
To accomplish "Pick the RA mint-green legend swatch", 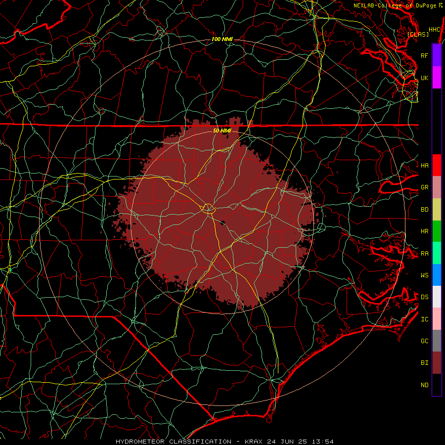I will (x=437, y=253).
